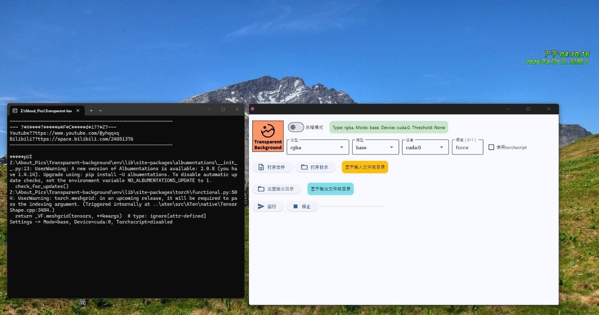Close the terminal window
Screen dimensions: 599x315
pos(237,109)
